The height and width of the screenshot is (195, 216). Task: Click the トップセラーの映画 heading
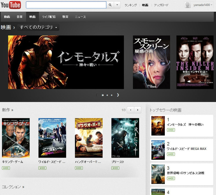point(165,110)
